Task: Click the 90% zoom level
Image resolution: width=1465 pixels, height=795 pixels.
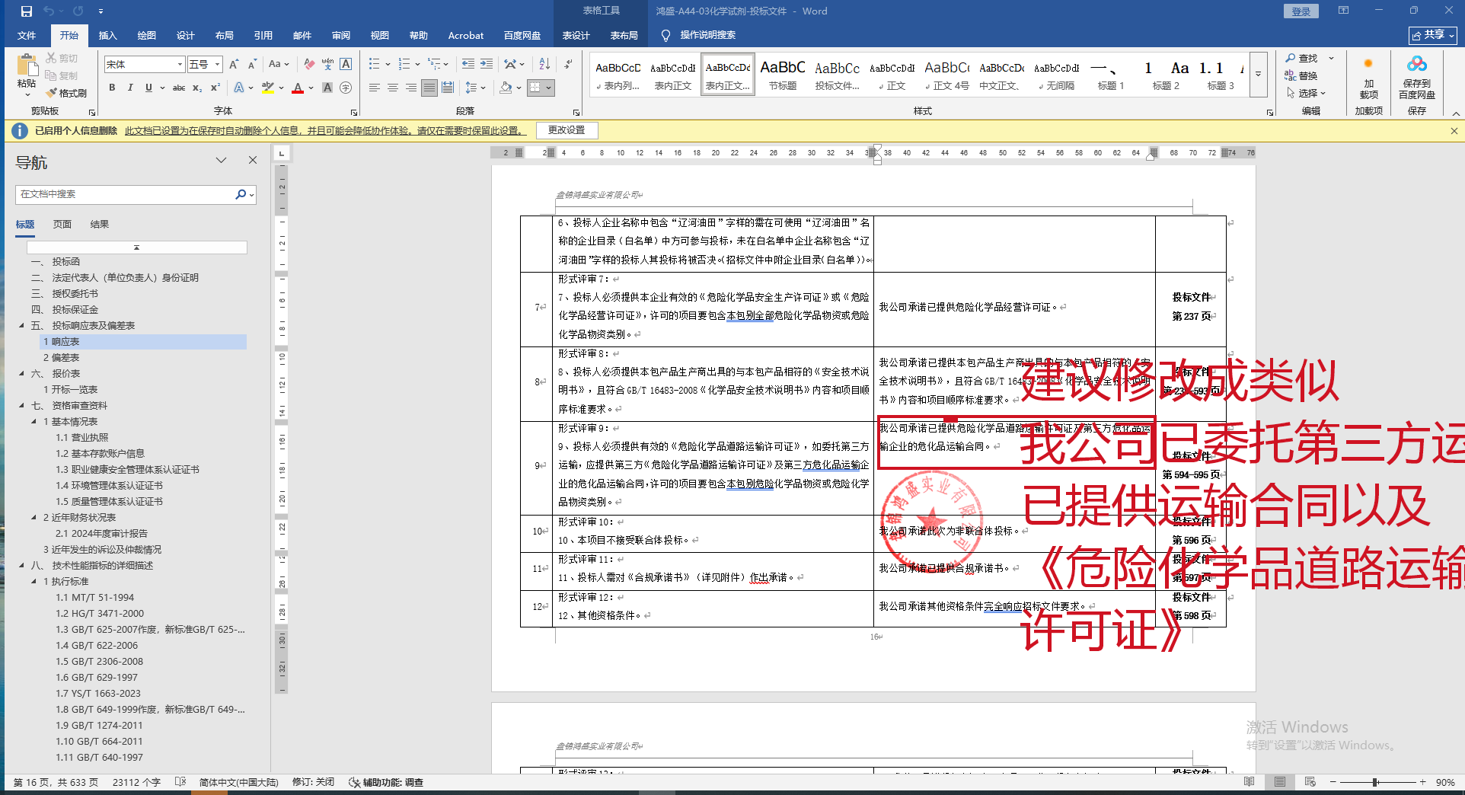Action: (x=1445, y=782)
